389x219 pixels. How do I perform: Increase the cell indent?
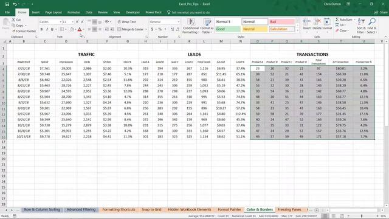pyautogui.click(x=112, y=29)
